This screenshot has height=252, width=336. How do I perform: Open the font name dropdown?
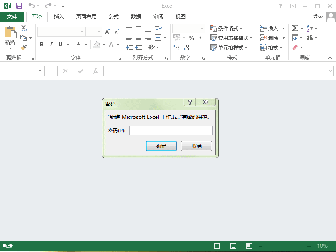point(82,32)
